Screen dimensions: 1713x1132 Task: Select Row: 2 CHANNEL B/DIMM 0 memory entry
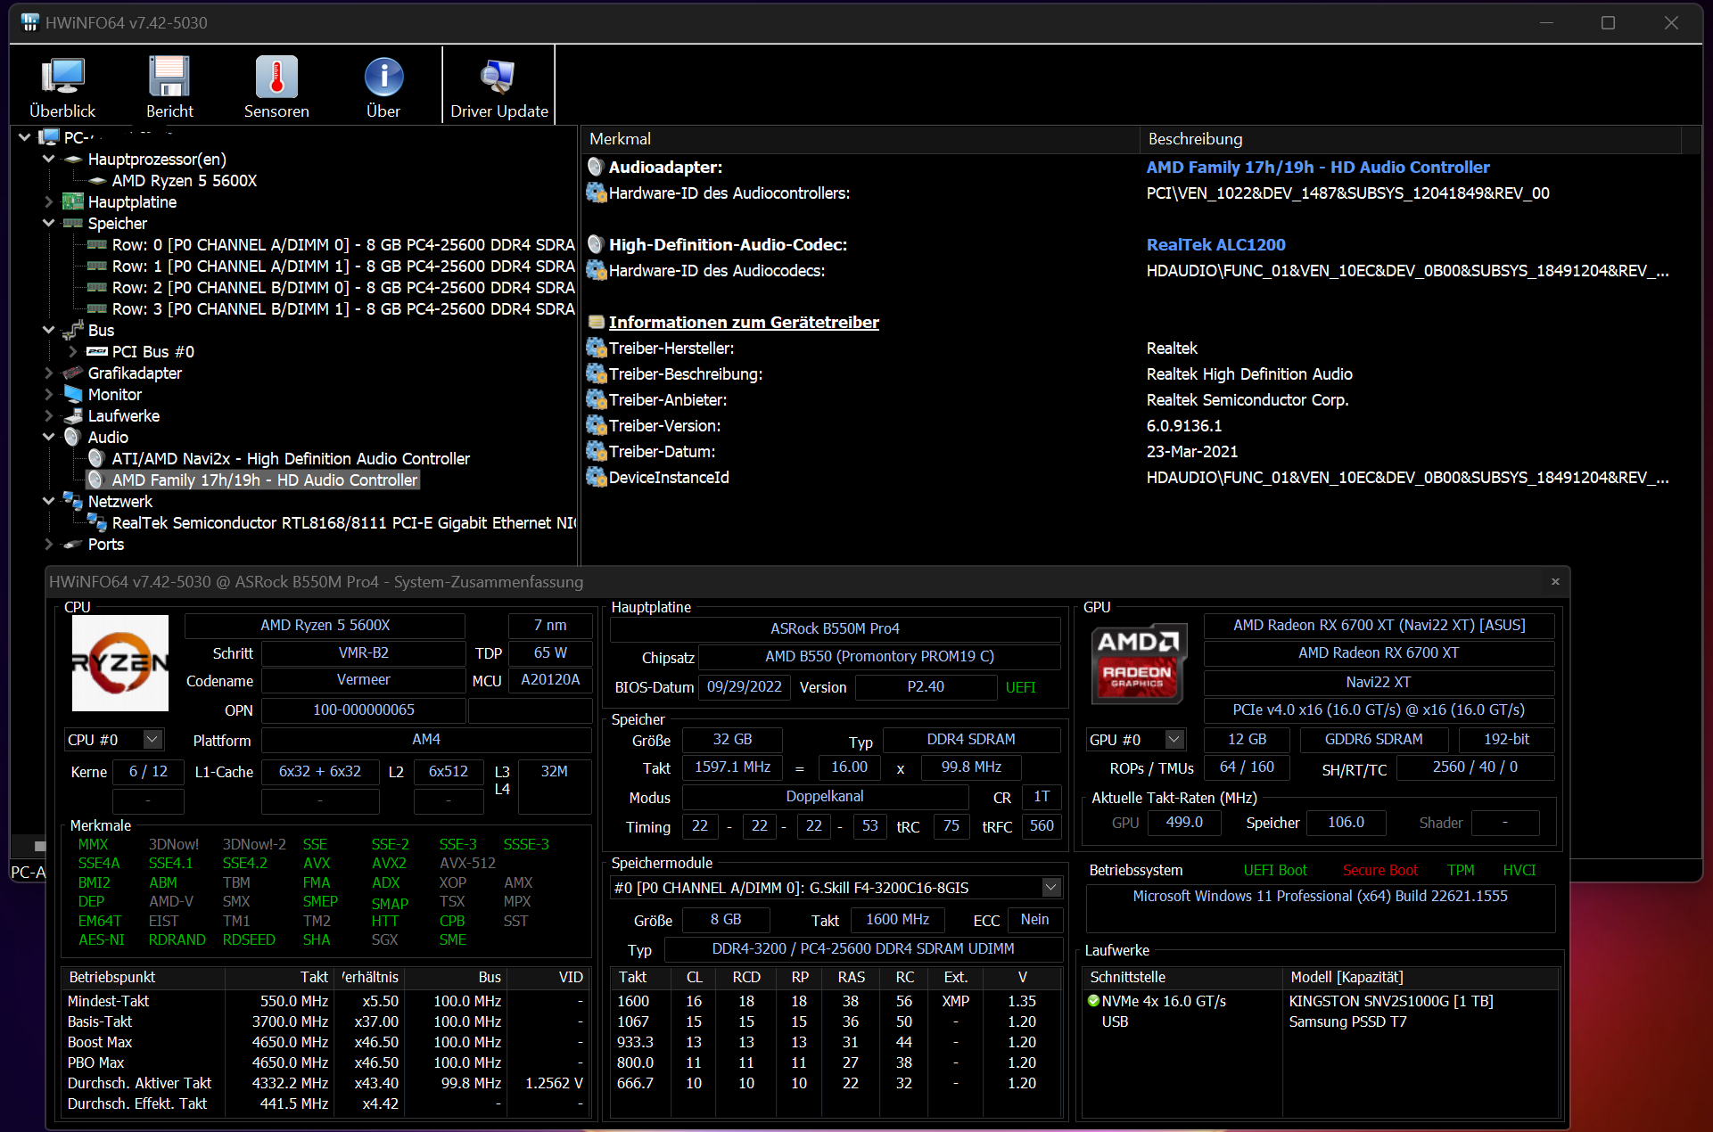click(343, 288)
